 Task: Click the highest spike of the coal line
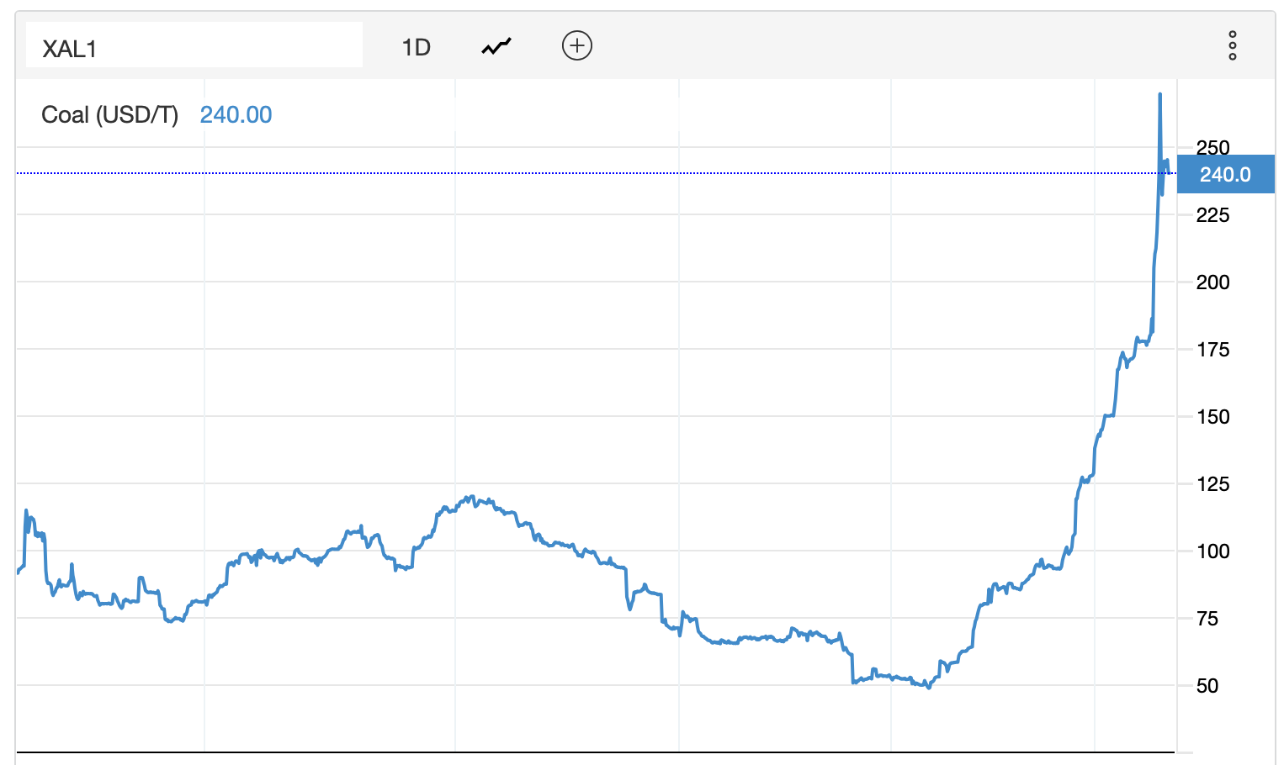click(1159, 95)
